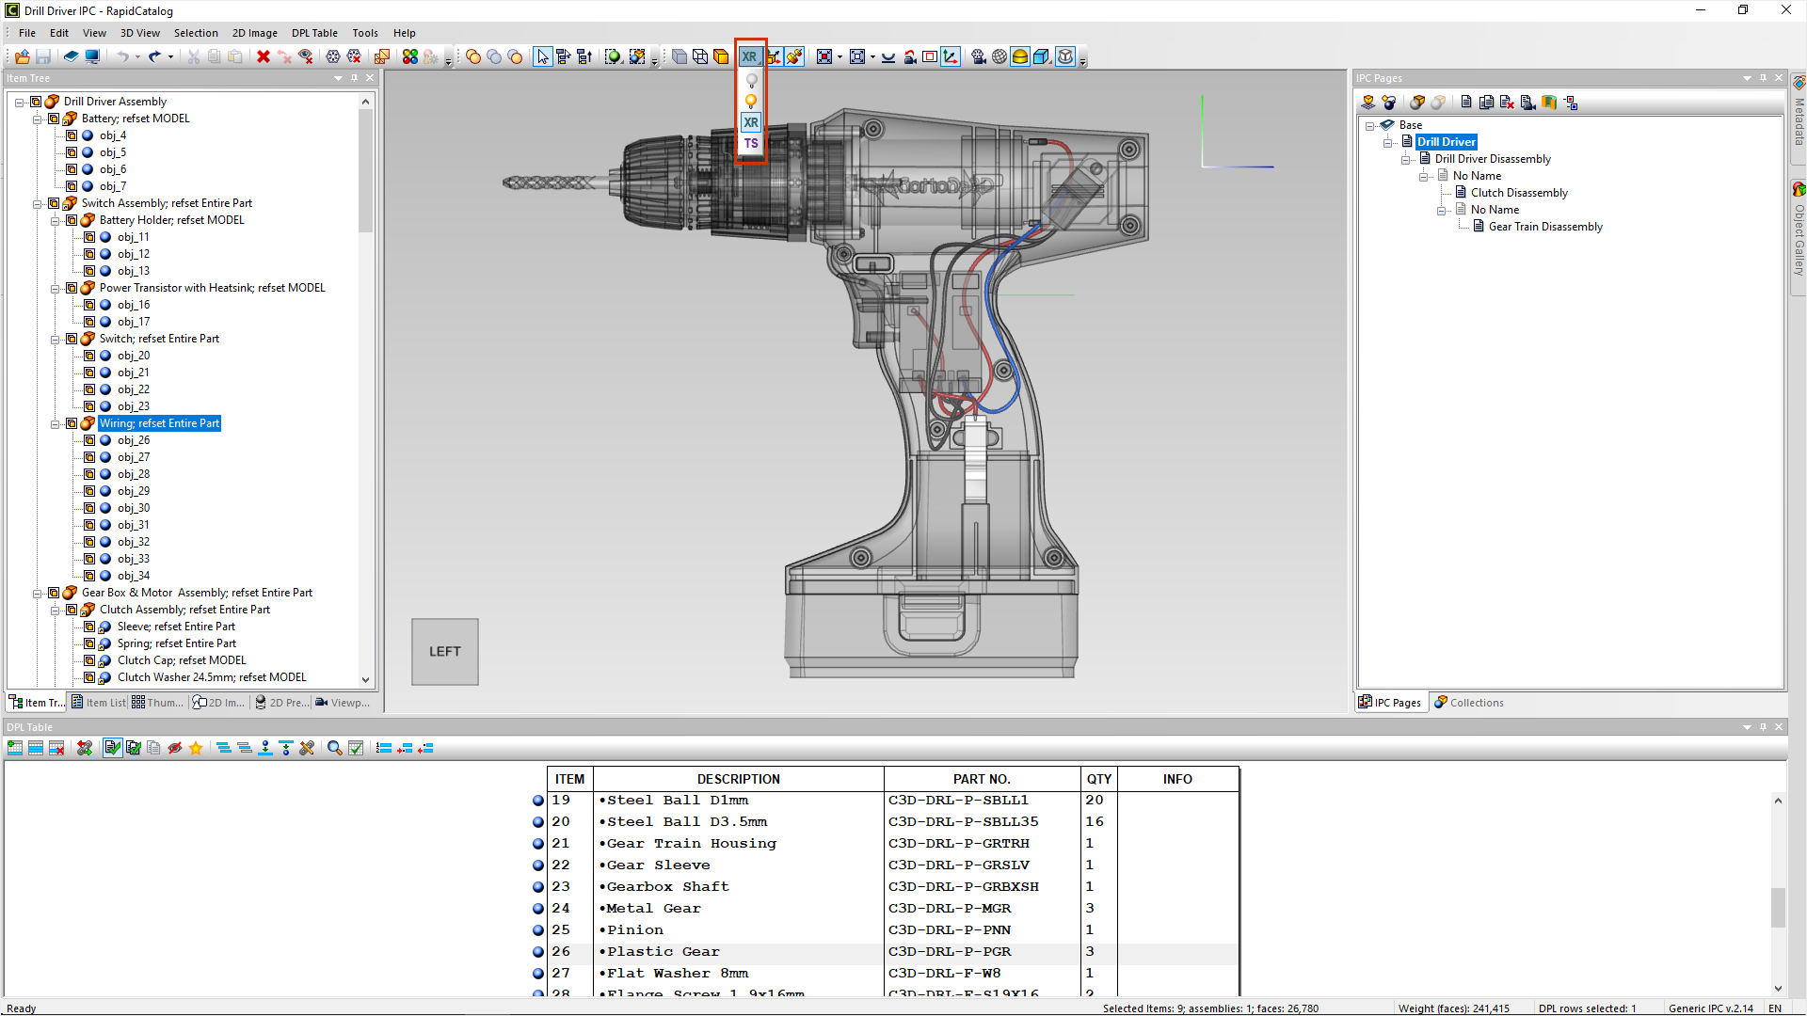Toggle checkbox beside Drill Driver Assembly
The width and height of the screenshot is (1807, 1016).
(x=36, y=102)
